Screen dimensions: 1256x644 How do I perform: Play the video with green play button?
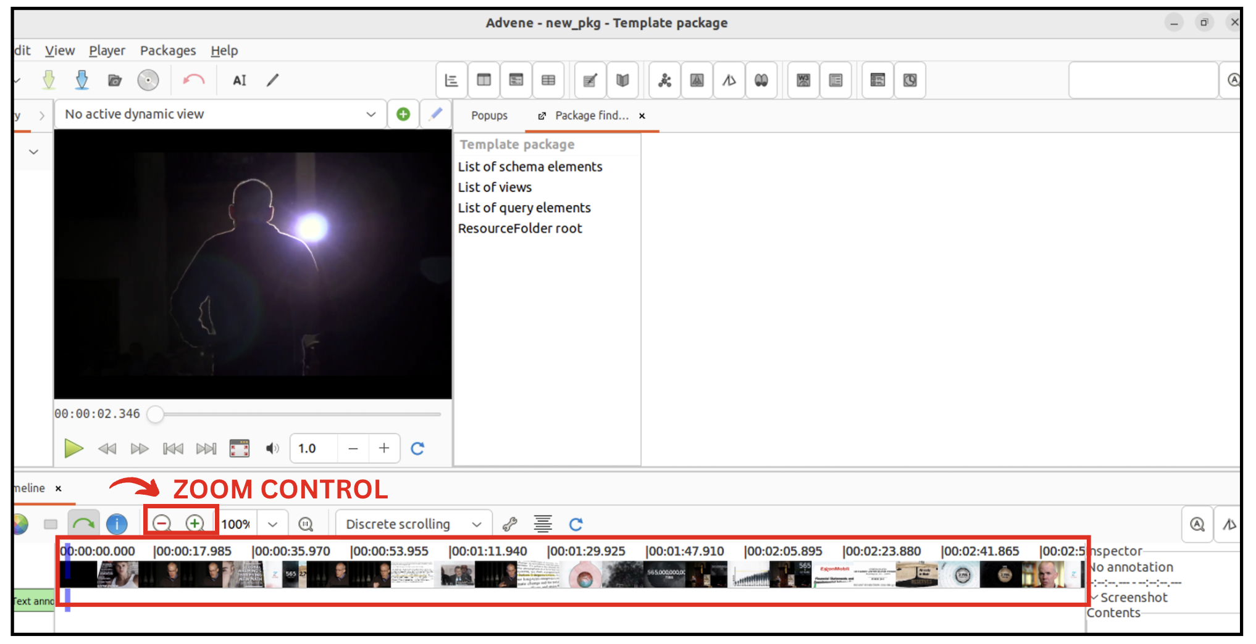pos(73,448)
